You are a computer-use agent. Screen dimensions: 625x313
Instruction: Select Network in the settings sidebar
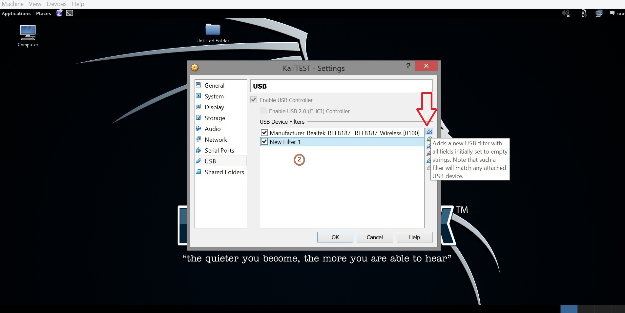(216, 139)
